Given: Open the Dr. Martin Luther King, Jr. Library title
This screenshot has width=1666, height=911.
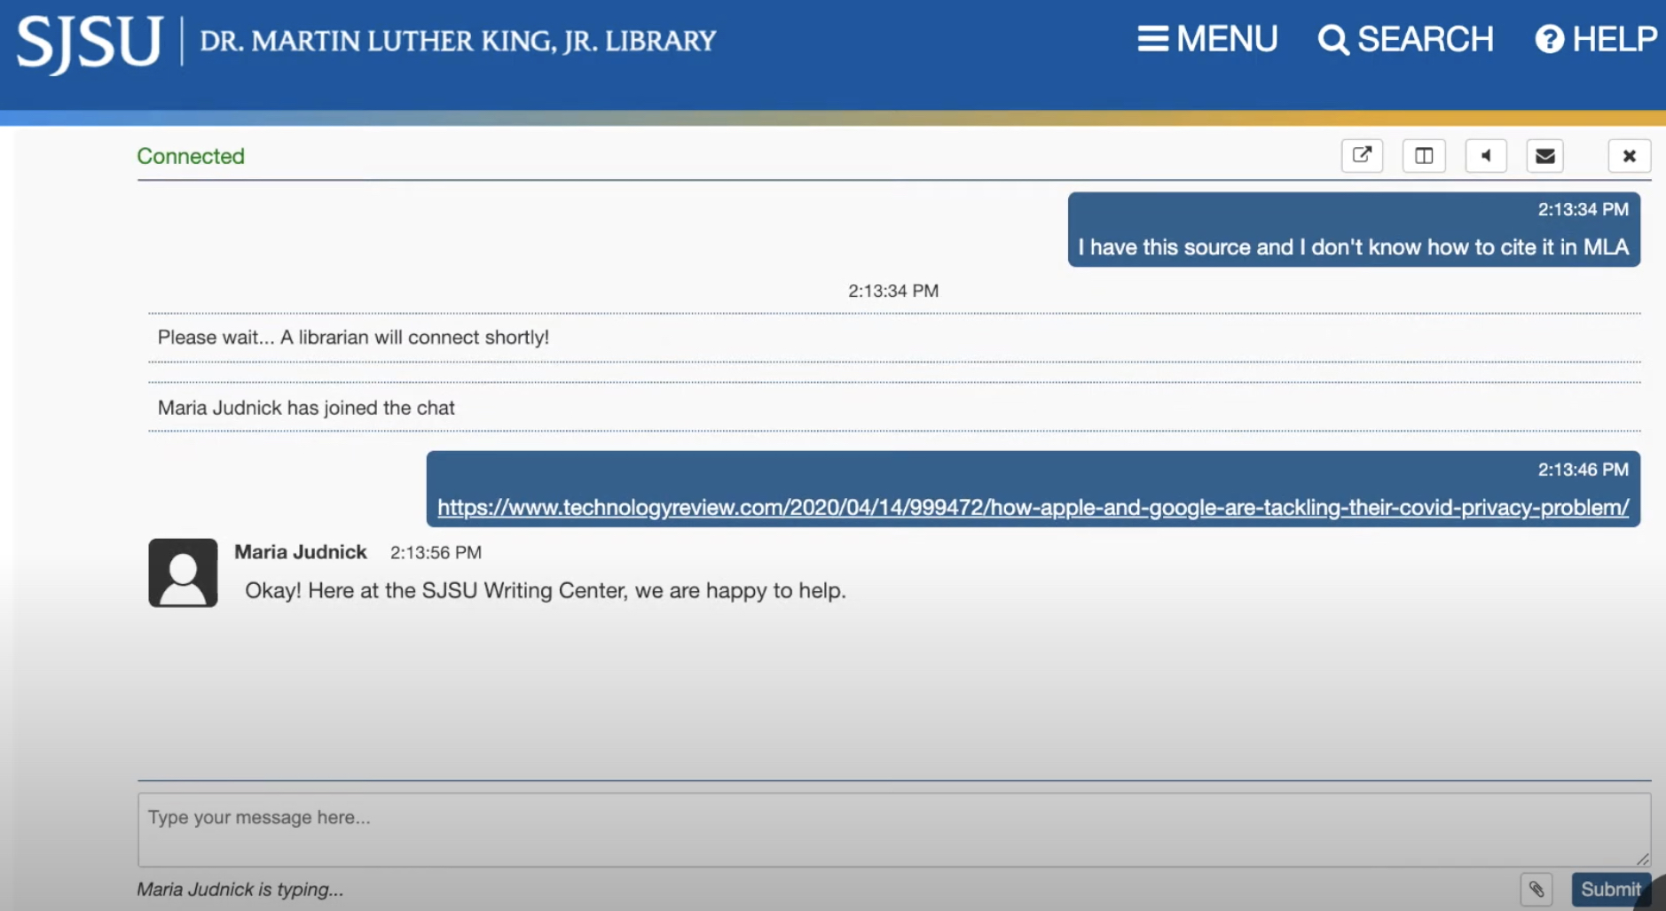Looking at the screenshot, I should pos(458,41).
